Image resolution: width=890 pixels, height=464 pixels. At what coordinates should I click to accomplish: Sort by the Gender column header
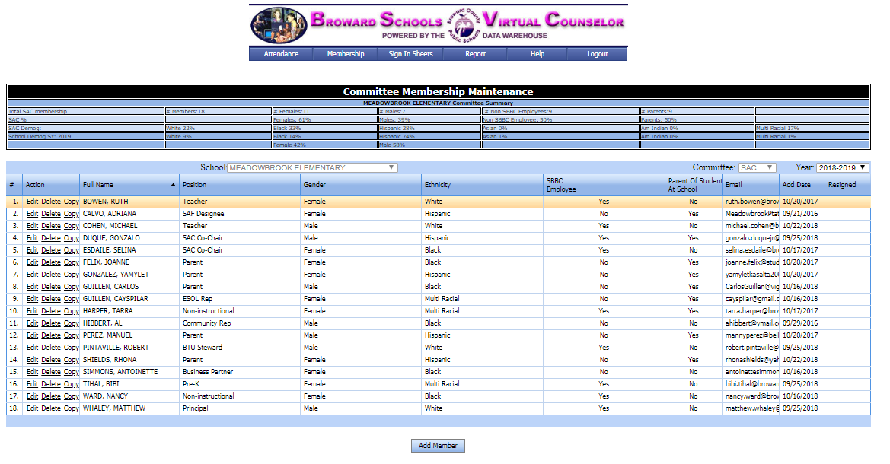pyautogui.click(x=360, y=184)
